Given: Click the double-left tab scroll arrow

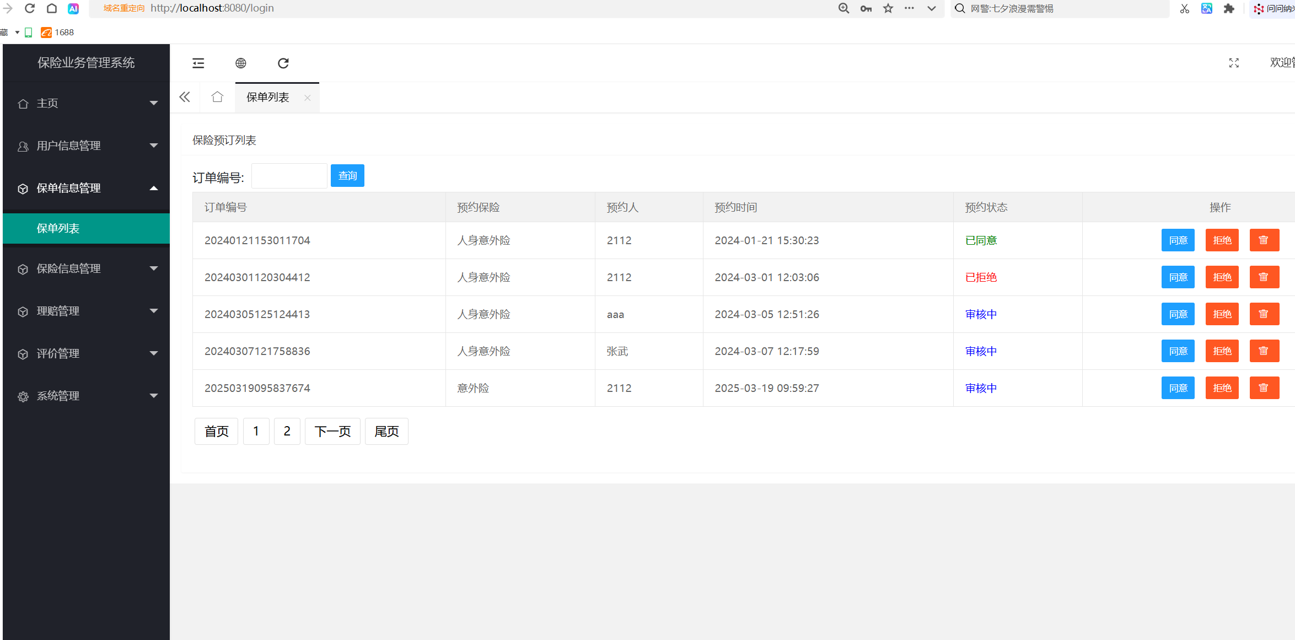Looking at the screenshot, I should click(x=185, y=98).
